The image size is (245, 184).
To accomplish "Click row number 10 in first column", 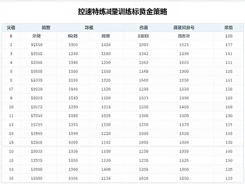I will [x=11, y=107].
